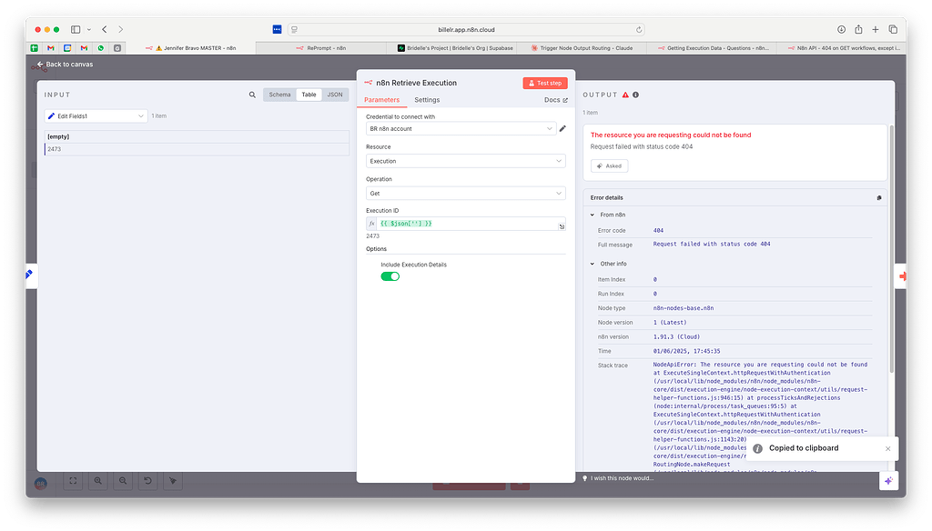Disable the Include Execution Details toggle
This screenshot has width=932, height=531.
pyautogui.click(x=390, y=276)
